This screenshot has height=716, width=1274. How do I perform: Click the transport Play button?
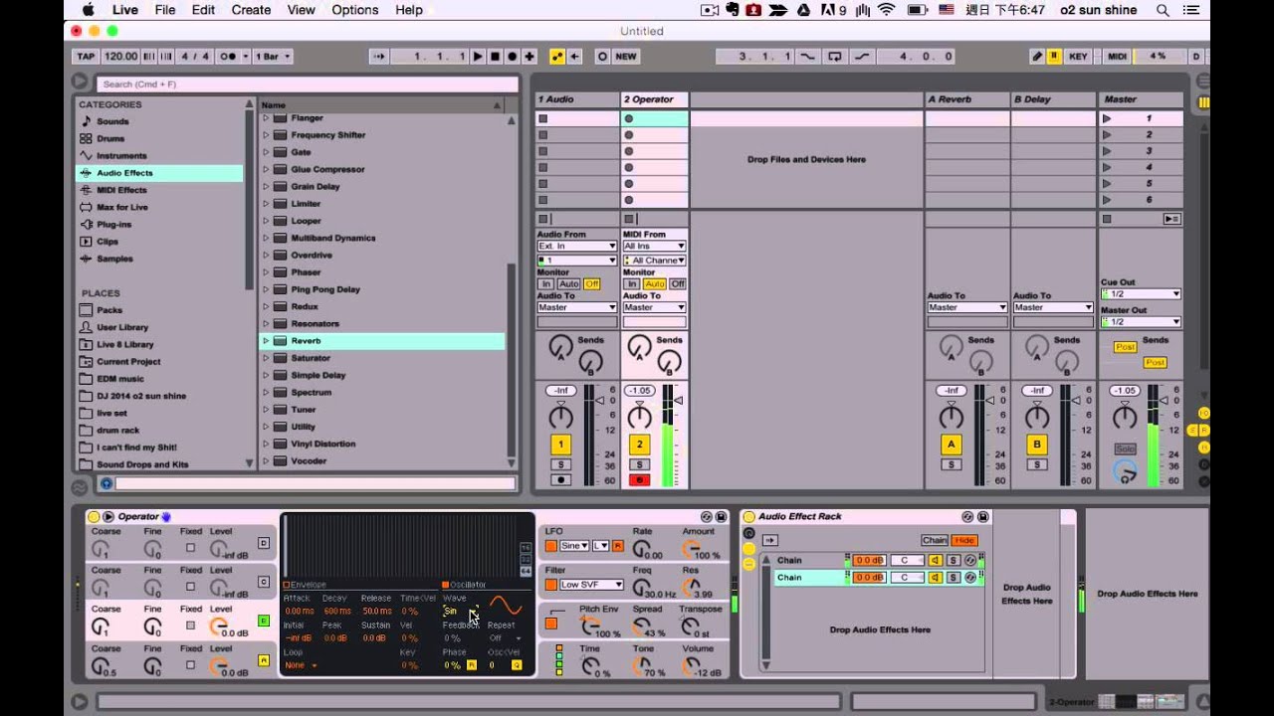[479, 57]
